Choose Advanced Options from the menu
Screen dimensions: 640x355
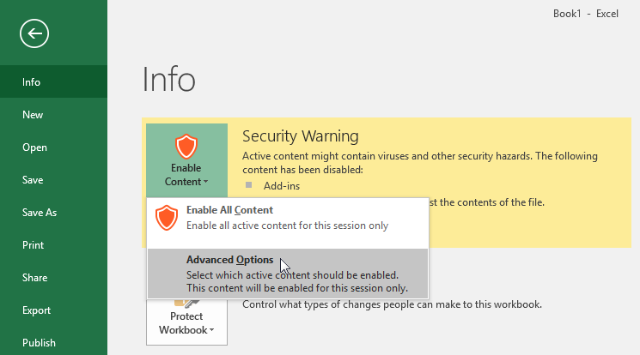[x=229, y=261]
